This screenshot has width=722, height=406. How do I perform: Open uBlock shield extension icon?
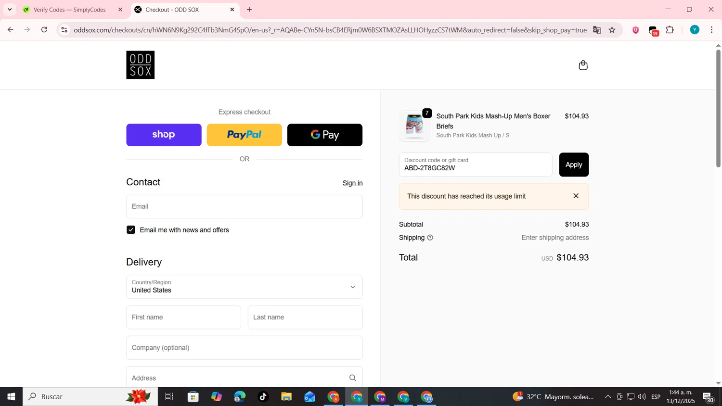point(636,30)
